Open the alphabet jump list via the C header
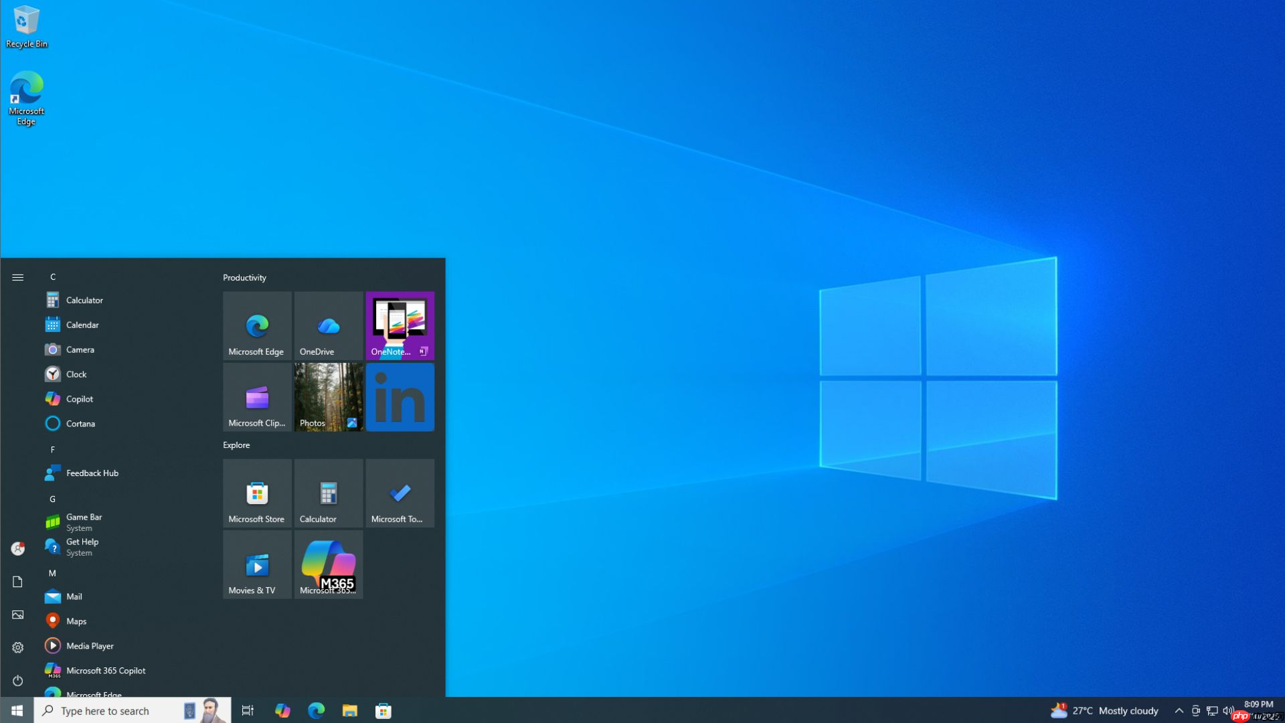1285x723 pixels. 52,276
